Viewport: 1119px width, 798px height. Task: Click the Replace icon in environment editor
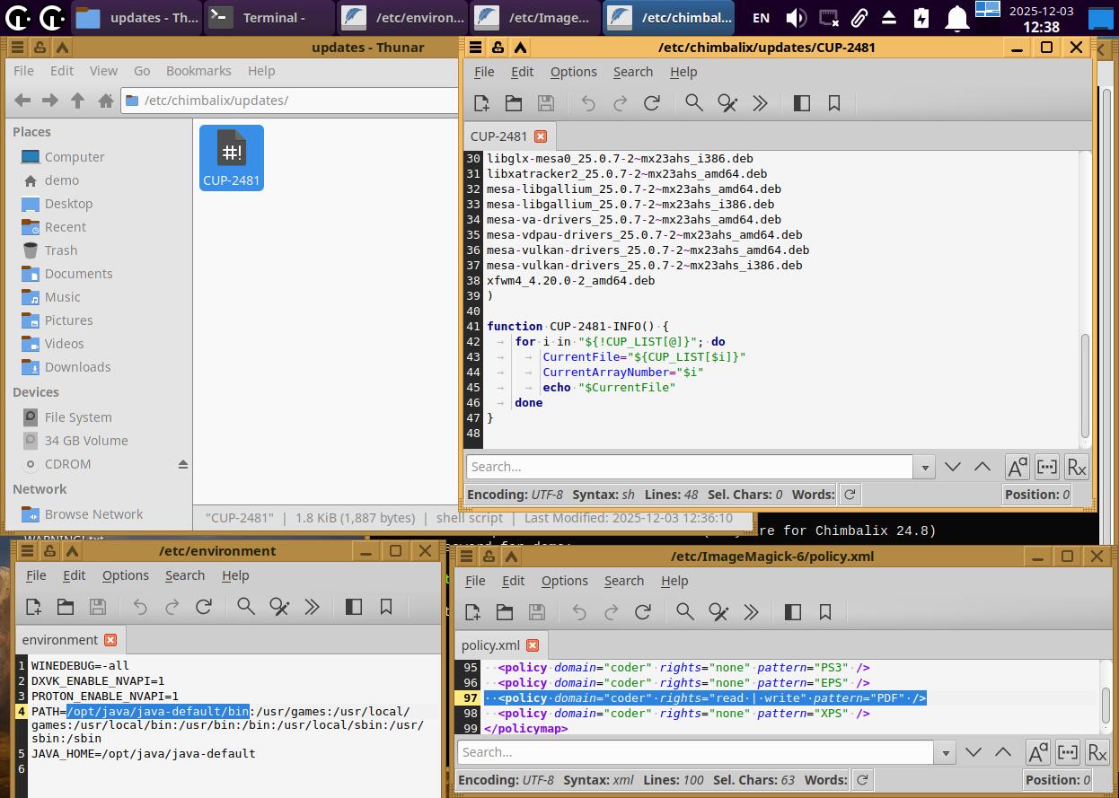click(279, 608)
